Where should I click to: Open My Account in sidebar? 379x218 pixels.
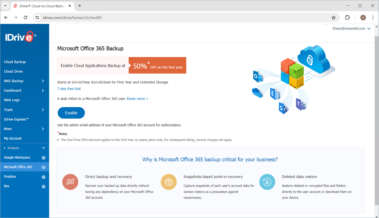13,139
